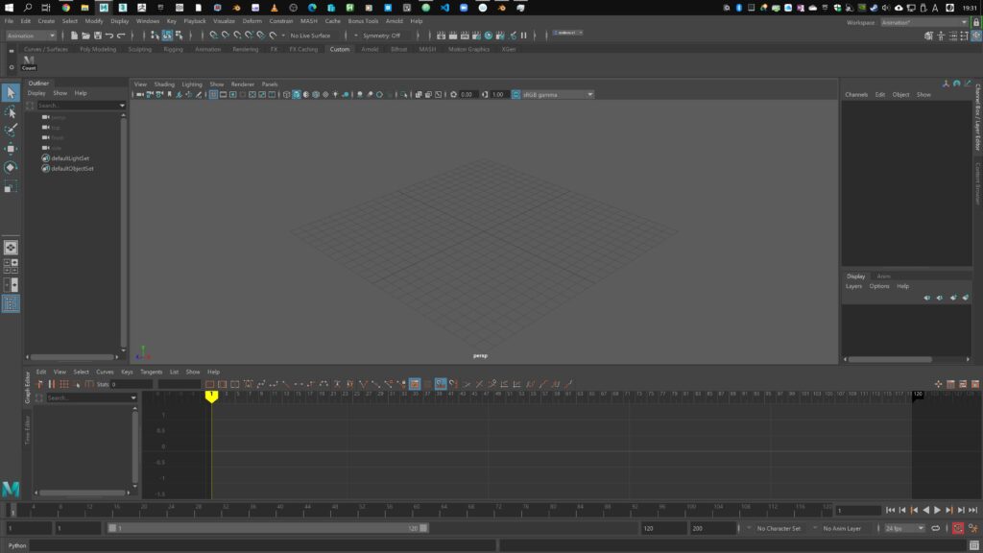Open the Symmetry: Off dropdown
This screenshot has width=983, height=553.
381,36
